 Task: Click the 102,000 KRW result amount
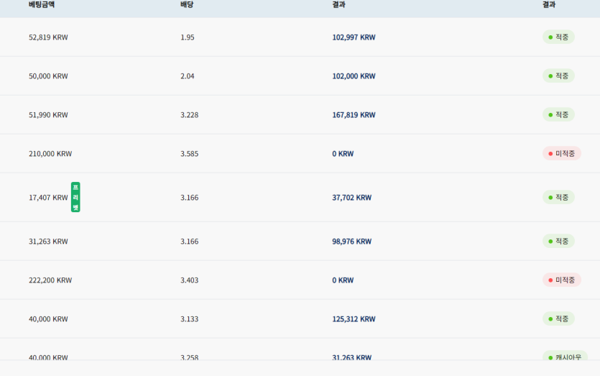pos(354,75)
